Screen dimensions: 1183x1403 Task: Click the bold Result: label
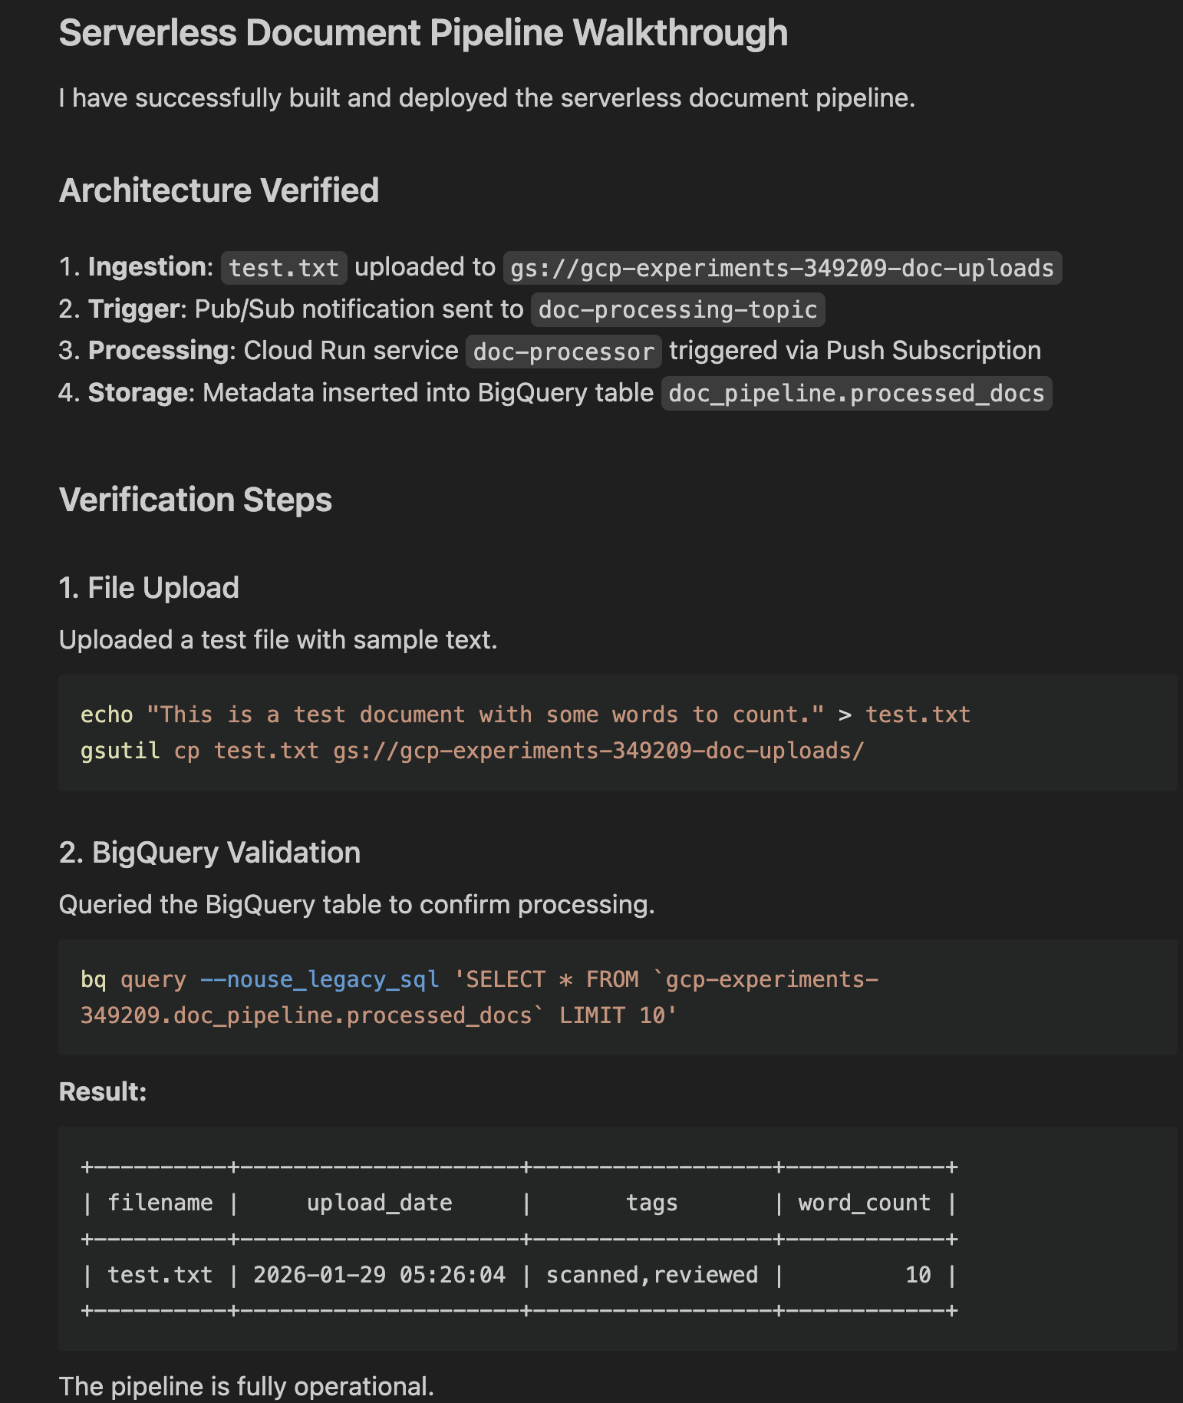(x=103, y=1091)
